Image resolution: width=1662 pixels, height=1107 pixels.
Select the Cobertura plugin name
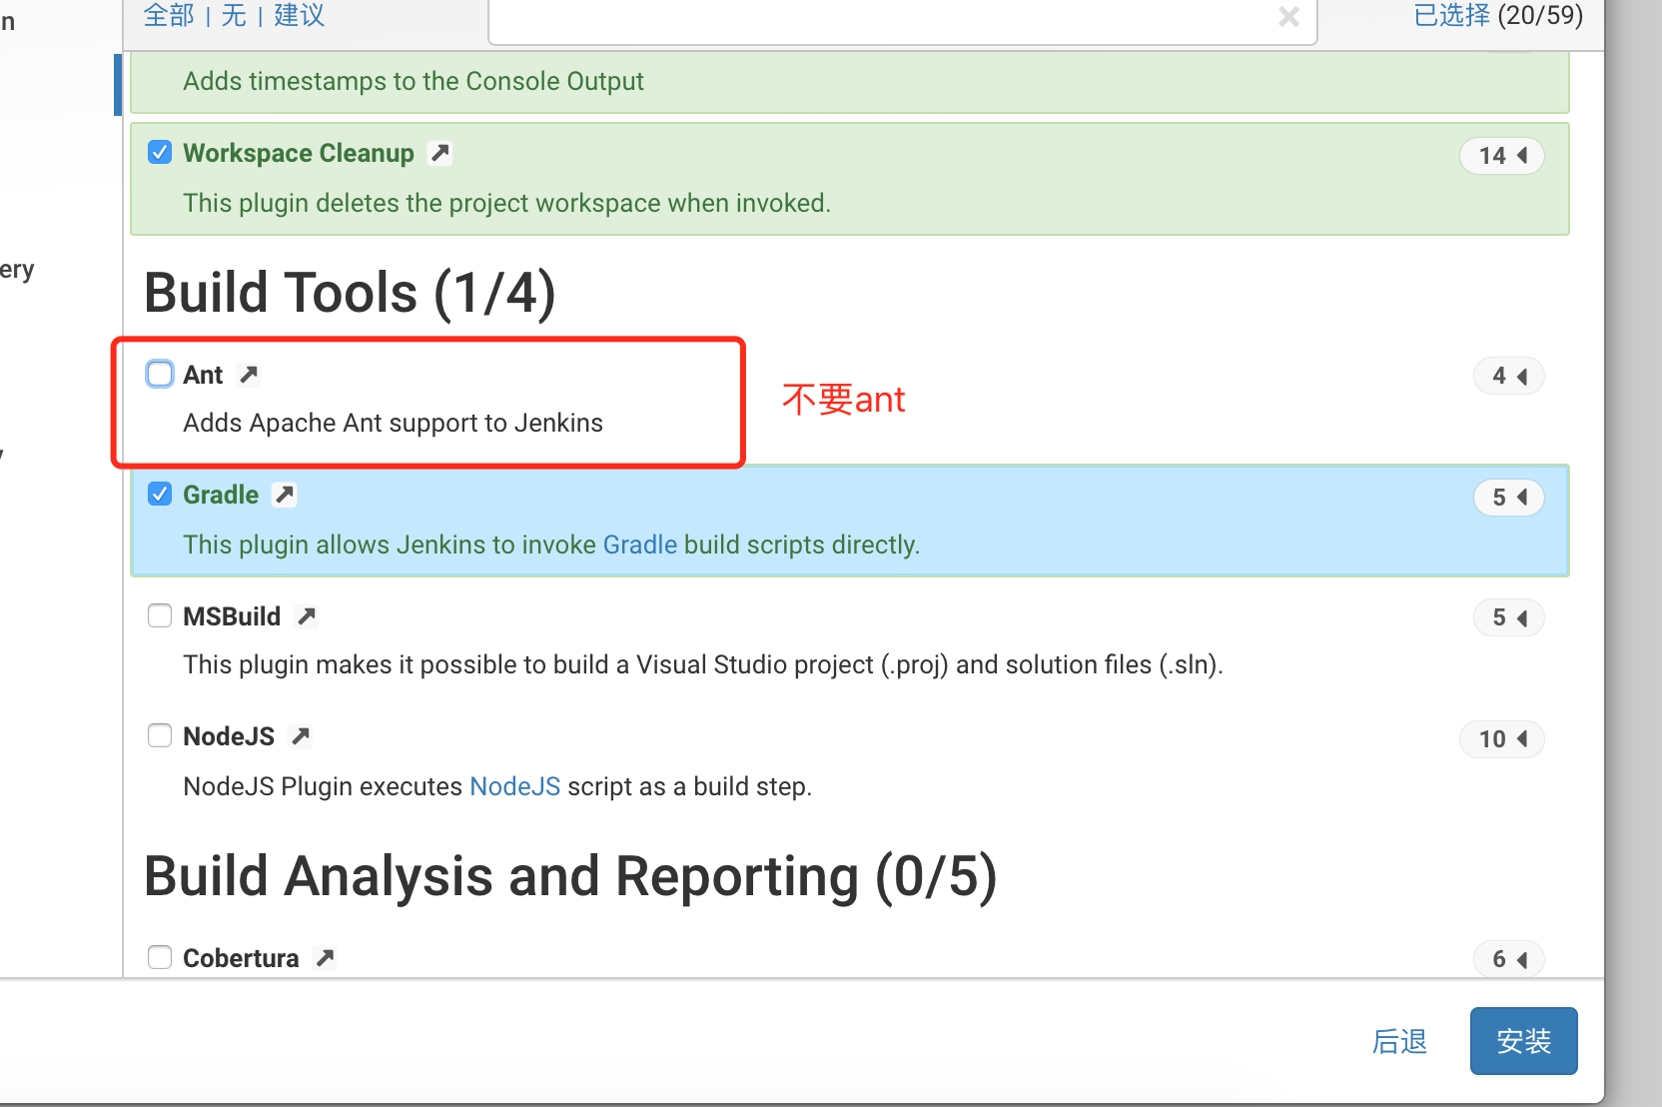241,958
